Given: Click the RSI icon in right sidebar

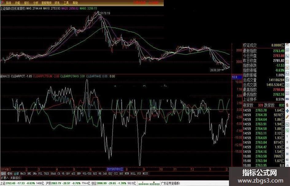Looking at the screenshot, I should [287, 99].
